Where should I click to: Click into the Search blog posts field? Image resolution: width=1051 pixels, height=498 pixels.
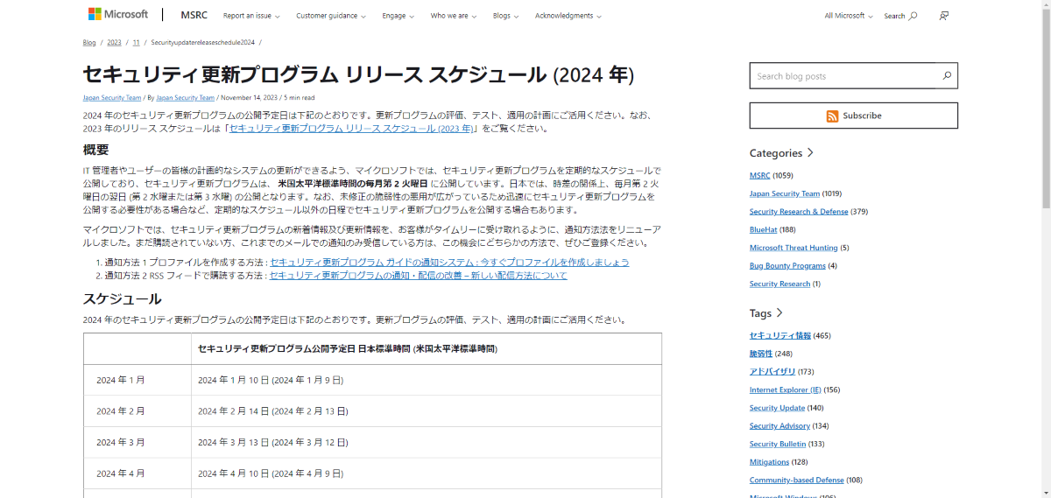pos(843,76)
